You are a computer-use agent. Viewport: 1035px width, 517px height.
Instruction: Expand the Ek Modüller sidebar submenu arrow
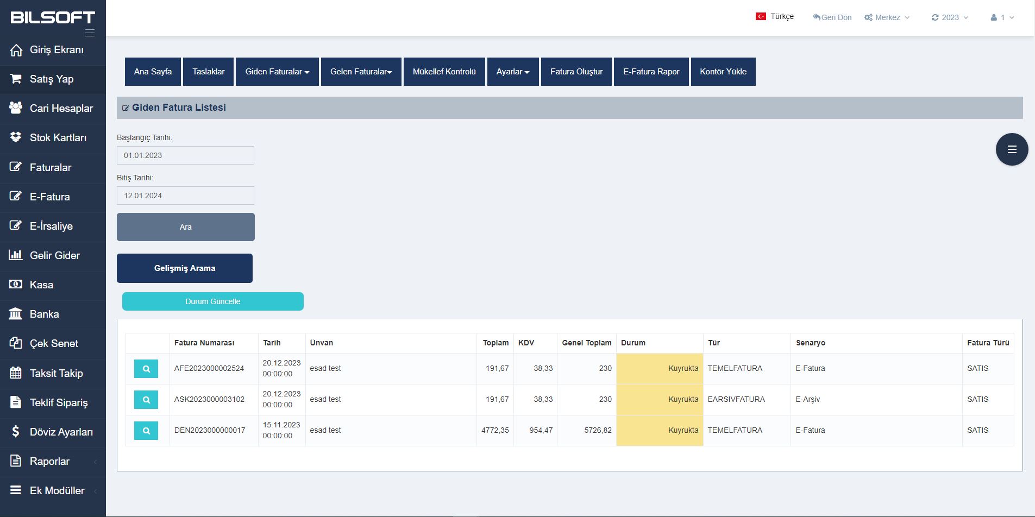96,491
